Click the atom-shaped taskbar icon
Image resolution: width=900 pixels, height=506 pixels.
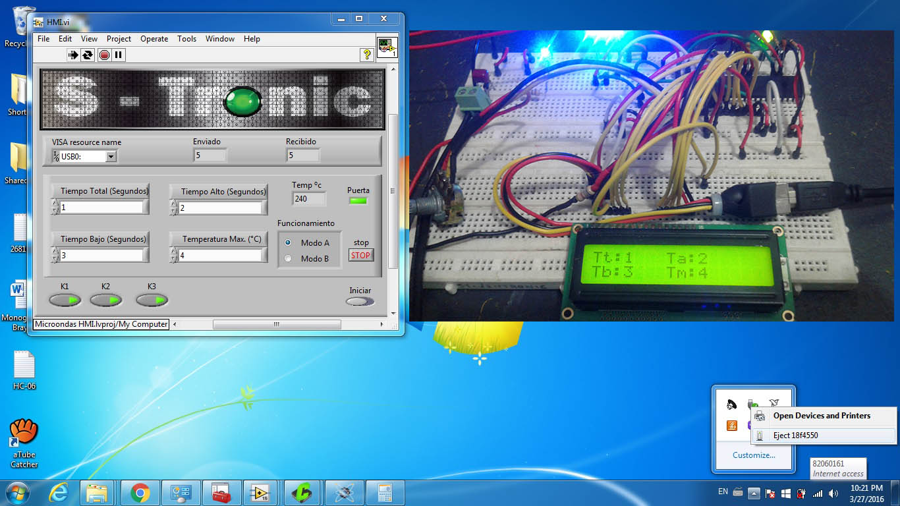[x=343, y=493]
